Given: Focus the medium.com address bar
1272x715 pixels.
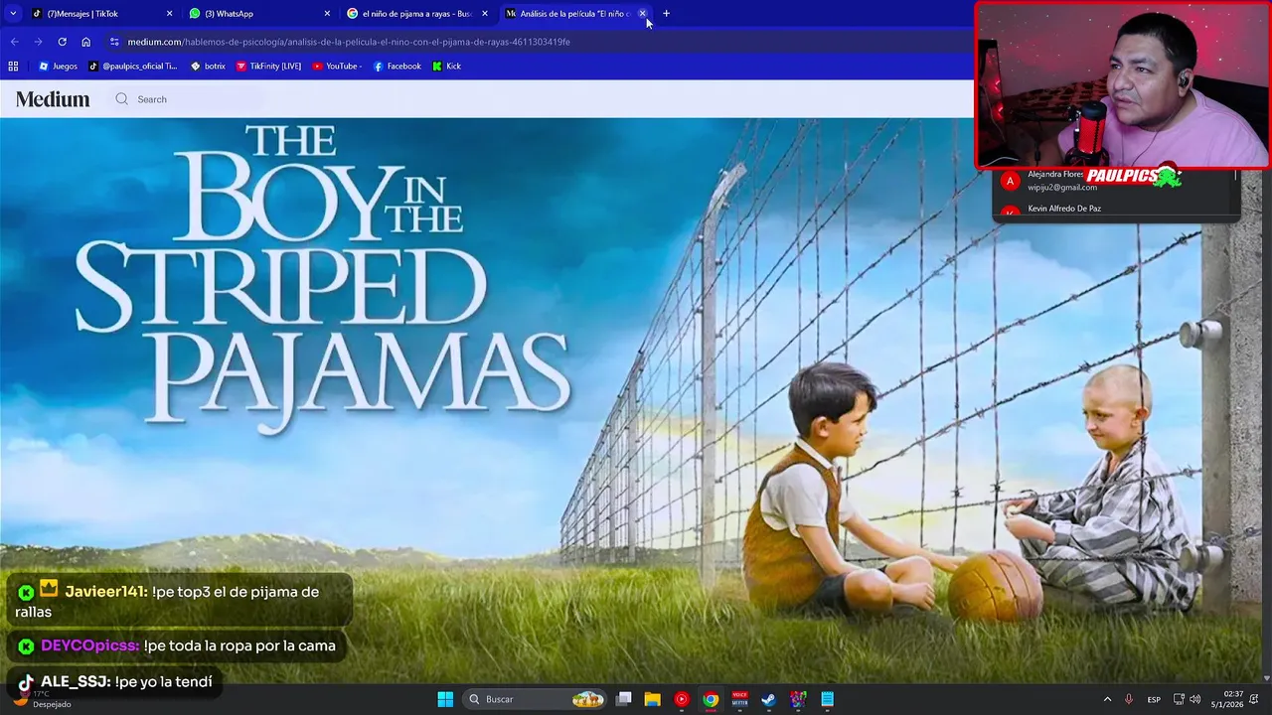Looking at the screenshot, I should pyautogui.click(x=537, y=42).
